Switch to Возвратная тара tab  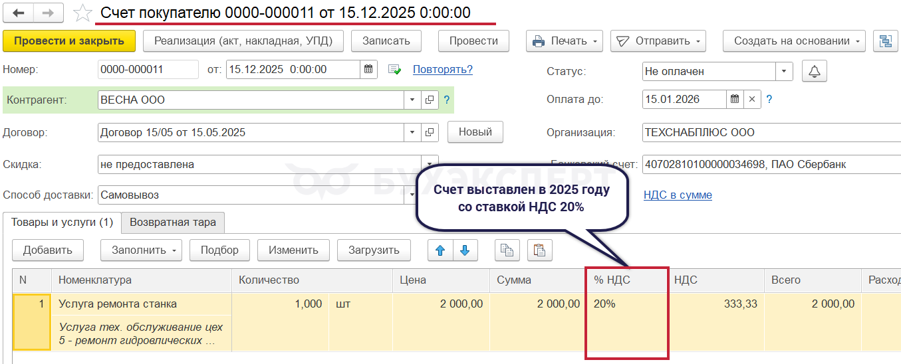(x=173, y=223)
